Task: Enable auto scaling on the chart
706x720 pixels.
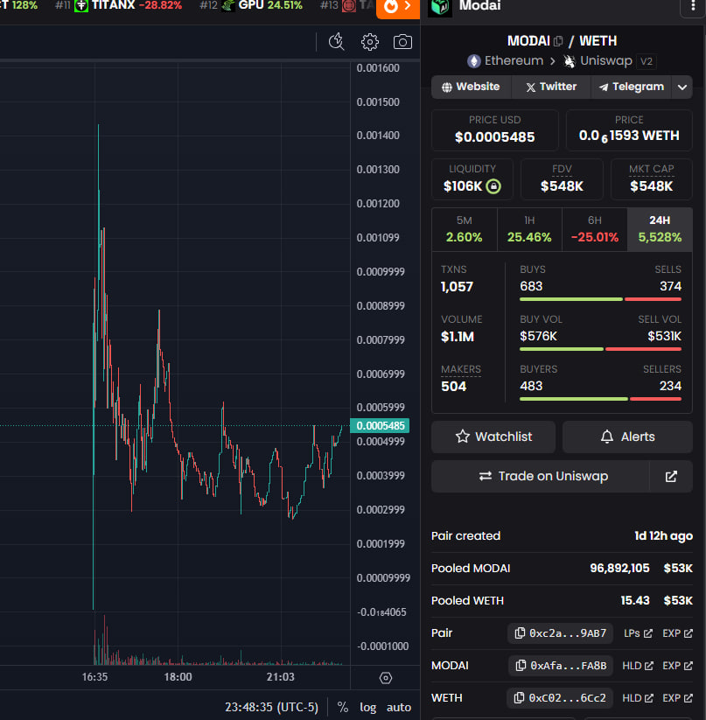Action: (399, 707)
